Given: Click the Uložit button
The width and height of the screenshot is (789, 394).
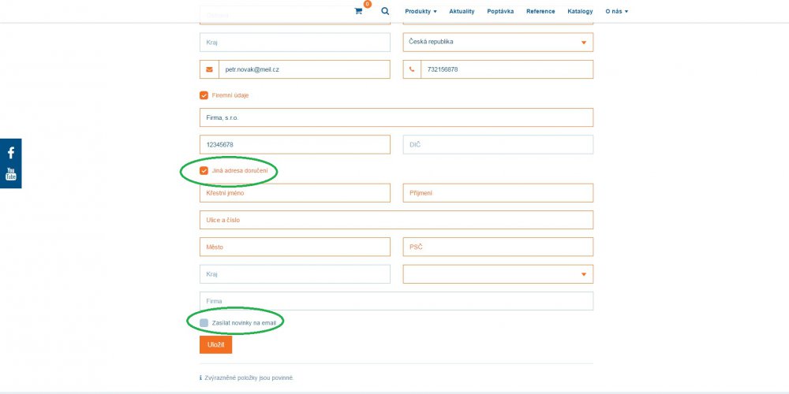Looking at the screenshot, I should coord(216,345).
